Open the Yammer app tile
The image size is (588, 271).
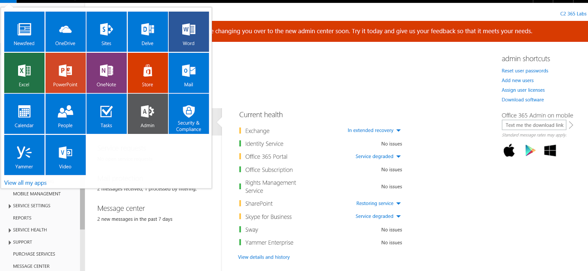tap(24, 155)
